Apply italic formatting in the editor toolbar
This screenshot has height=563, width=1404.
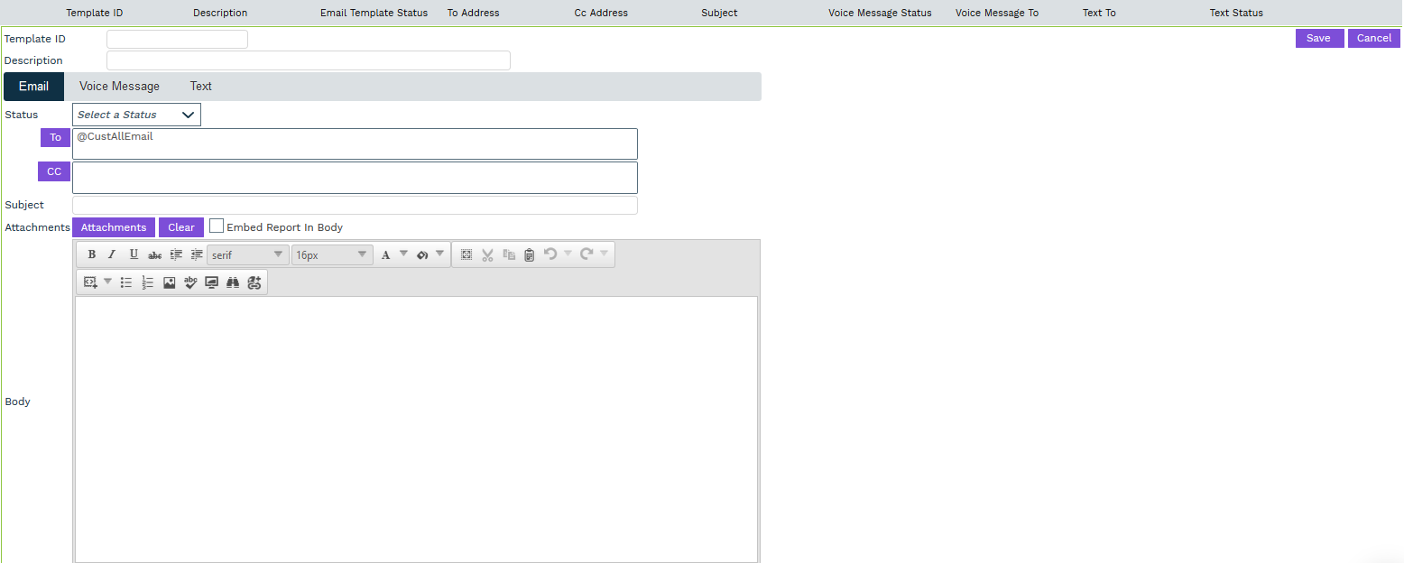[x=112, y=255]
